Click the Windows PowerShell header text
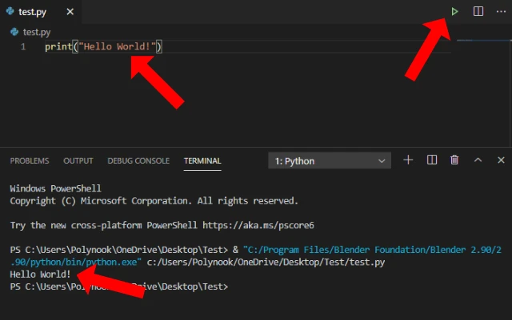512x320 pixels. click(55, 188)
